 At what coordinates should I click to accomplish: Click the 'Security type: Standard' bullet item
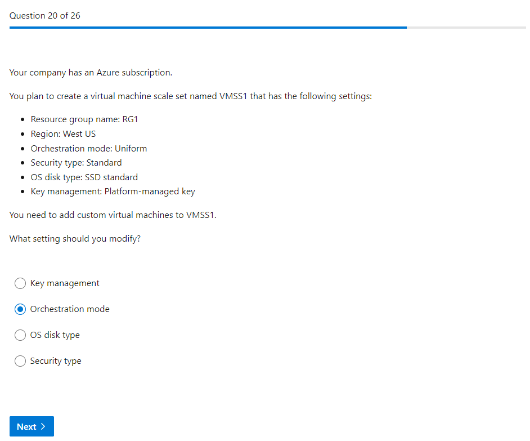[76, 163]
